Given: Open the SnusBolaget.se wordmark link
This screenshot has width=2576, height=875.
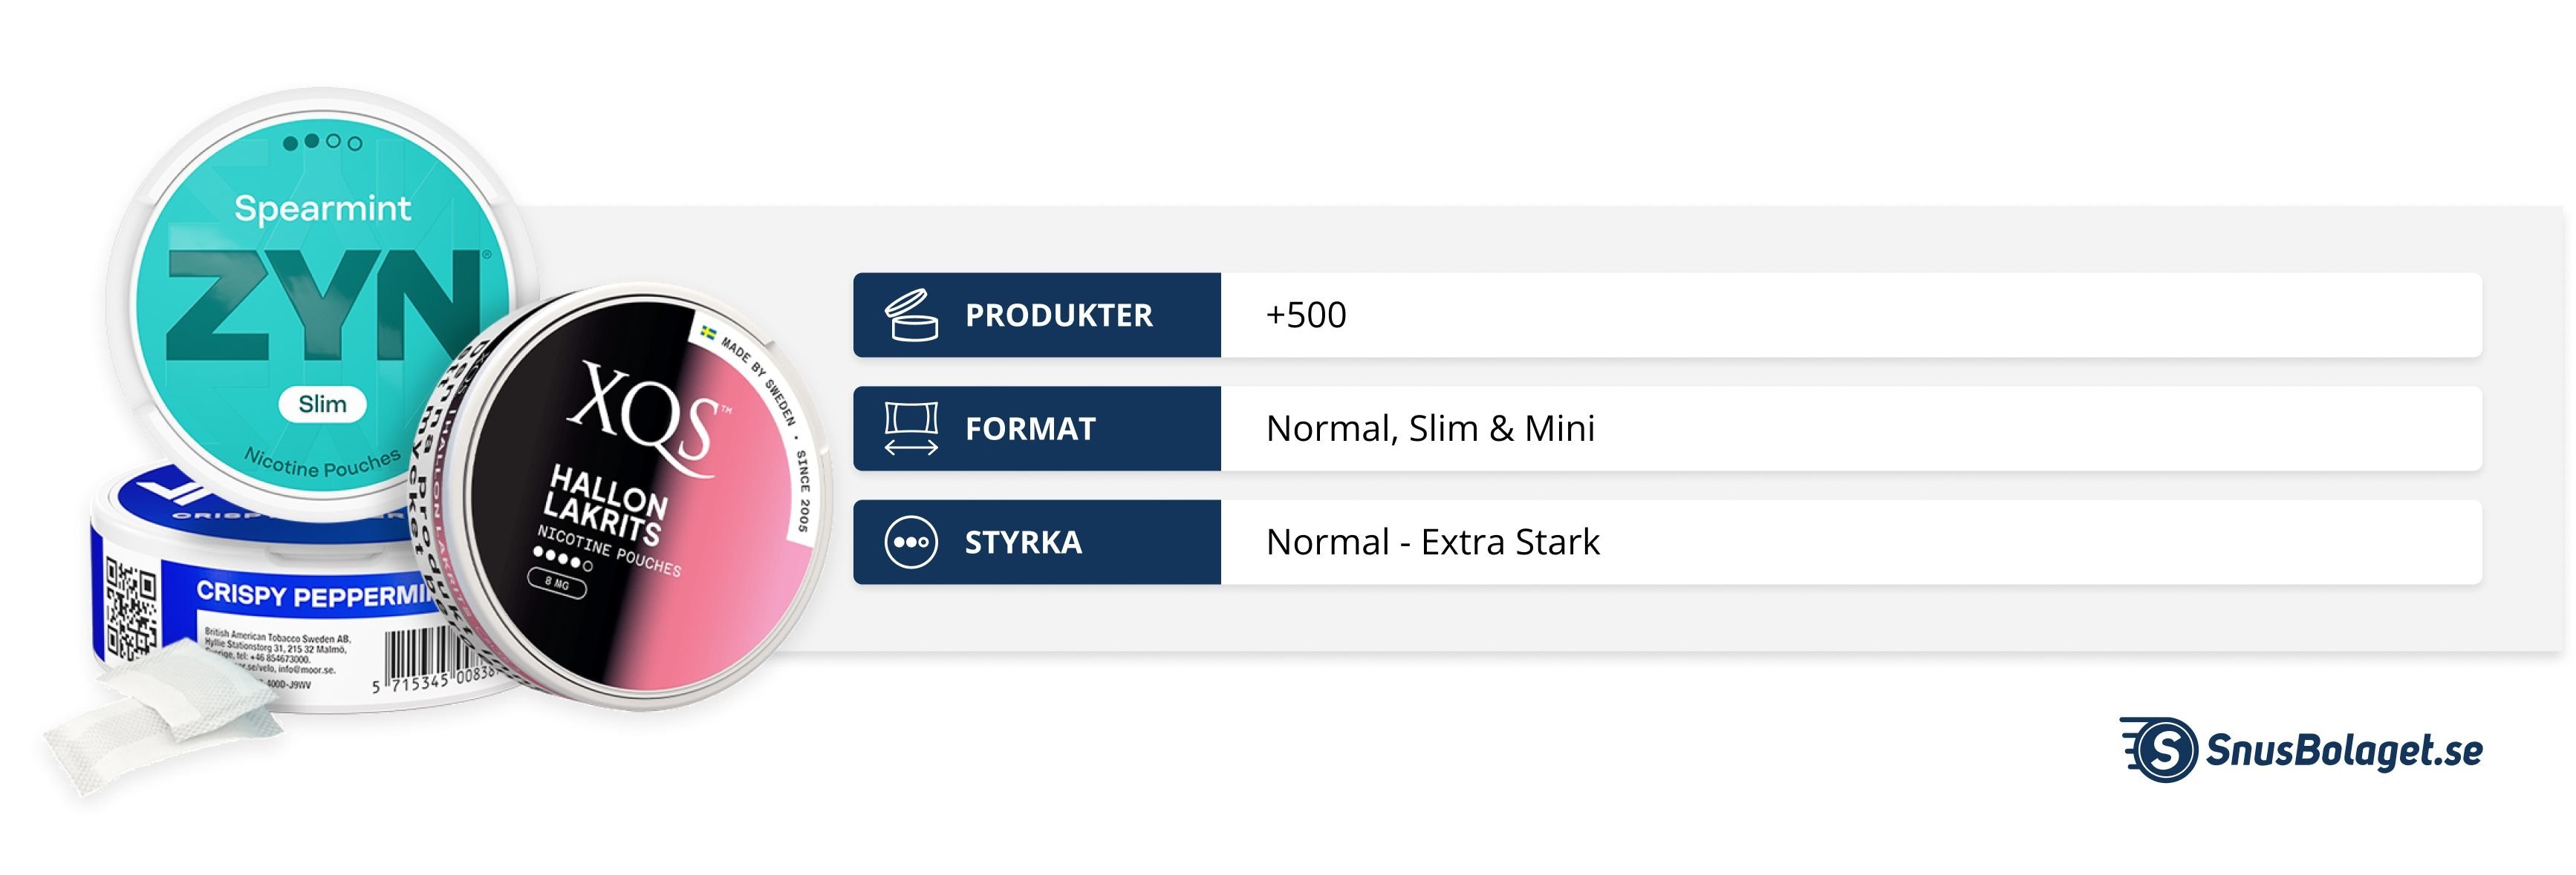Looking at the screenshot, I should [2343, 750].
